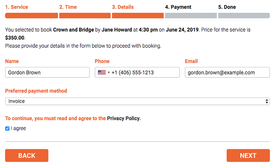Go to the 1. Service step
This screenshot has width=275, height=167.
pos(17,7)
